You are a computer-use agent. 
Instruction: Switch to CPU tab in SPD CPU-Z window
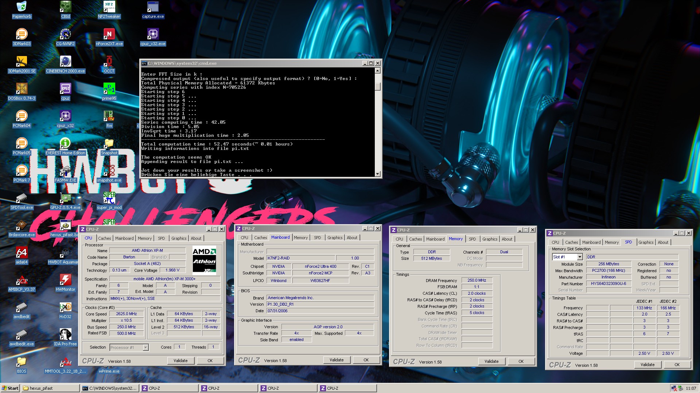point(555,242)
